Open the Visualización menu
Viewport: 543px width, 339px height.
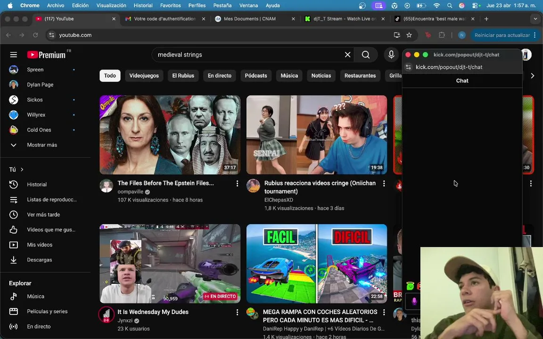(x=111, y=6)
